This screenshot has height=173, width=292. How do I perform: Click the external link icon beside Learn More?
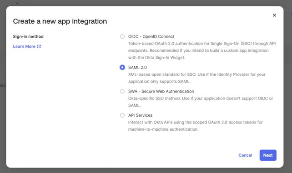tap(39, 46)
